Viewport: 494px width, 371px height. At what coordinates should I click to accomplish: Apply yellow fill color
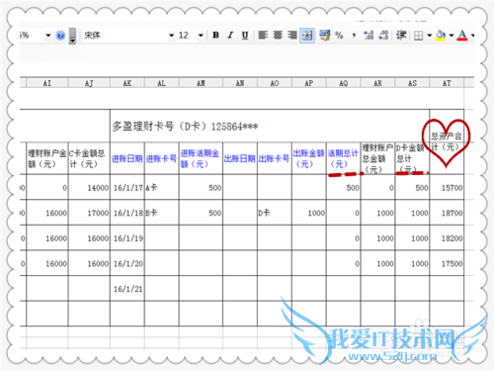441,35
